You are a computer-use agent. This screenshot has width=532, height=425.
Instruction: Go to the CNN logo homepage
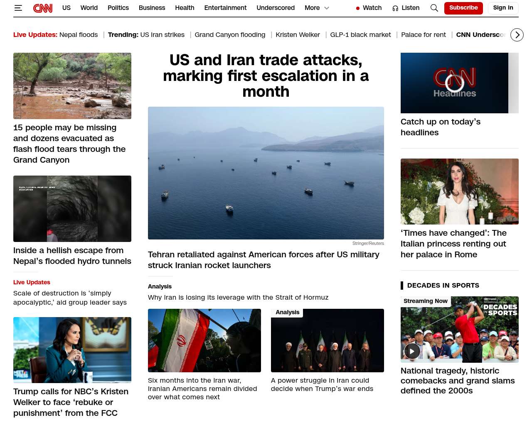pyautogui.click(x=43, y=8)
